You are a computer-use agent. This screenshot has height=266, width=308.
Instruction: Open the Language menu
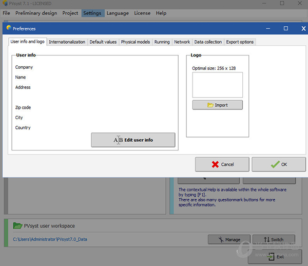pos(118,13)
